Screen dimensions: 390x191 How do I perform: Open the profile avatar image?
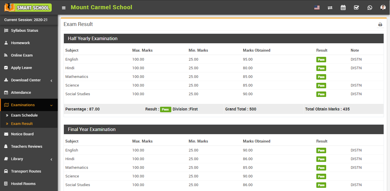click(x=383, y=8)
